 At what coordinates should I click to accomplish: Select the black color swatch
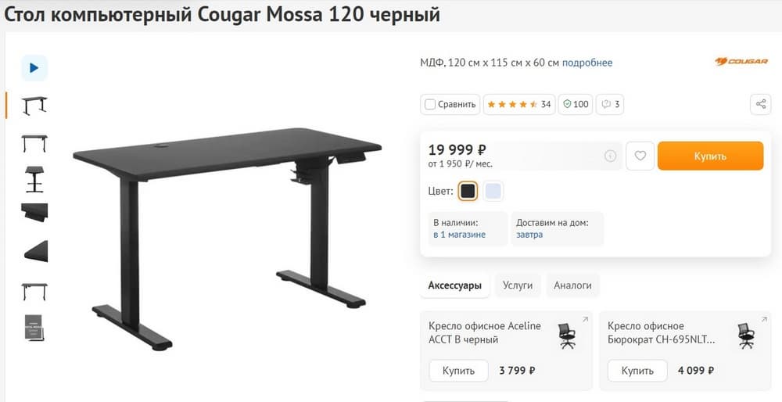coord(468,191)
